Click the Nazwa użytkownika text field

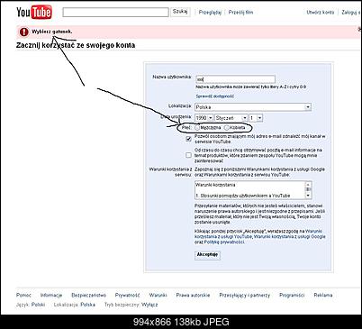pos(235,79)
